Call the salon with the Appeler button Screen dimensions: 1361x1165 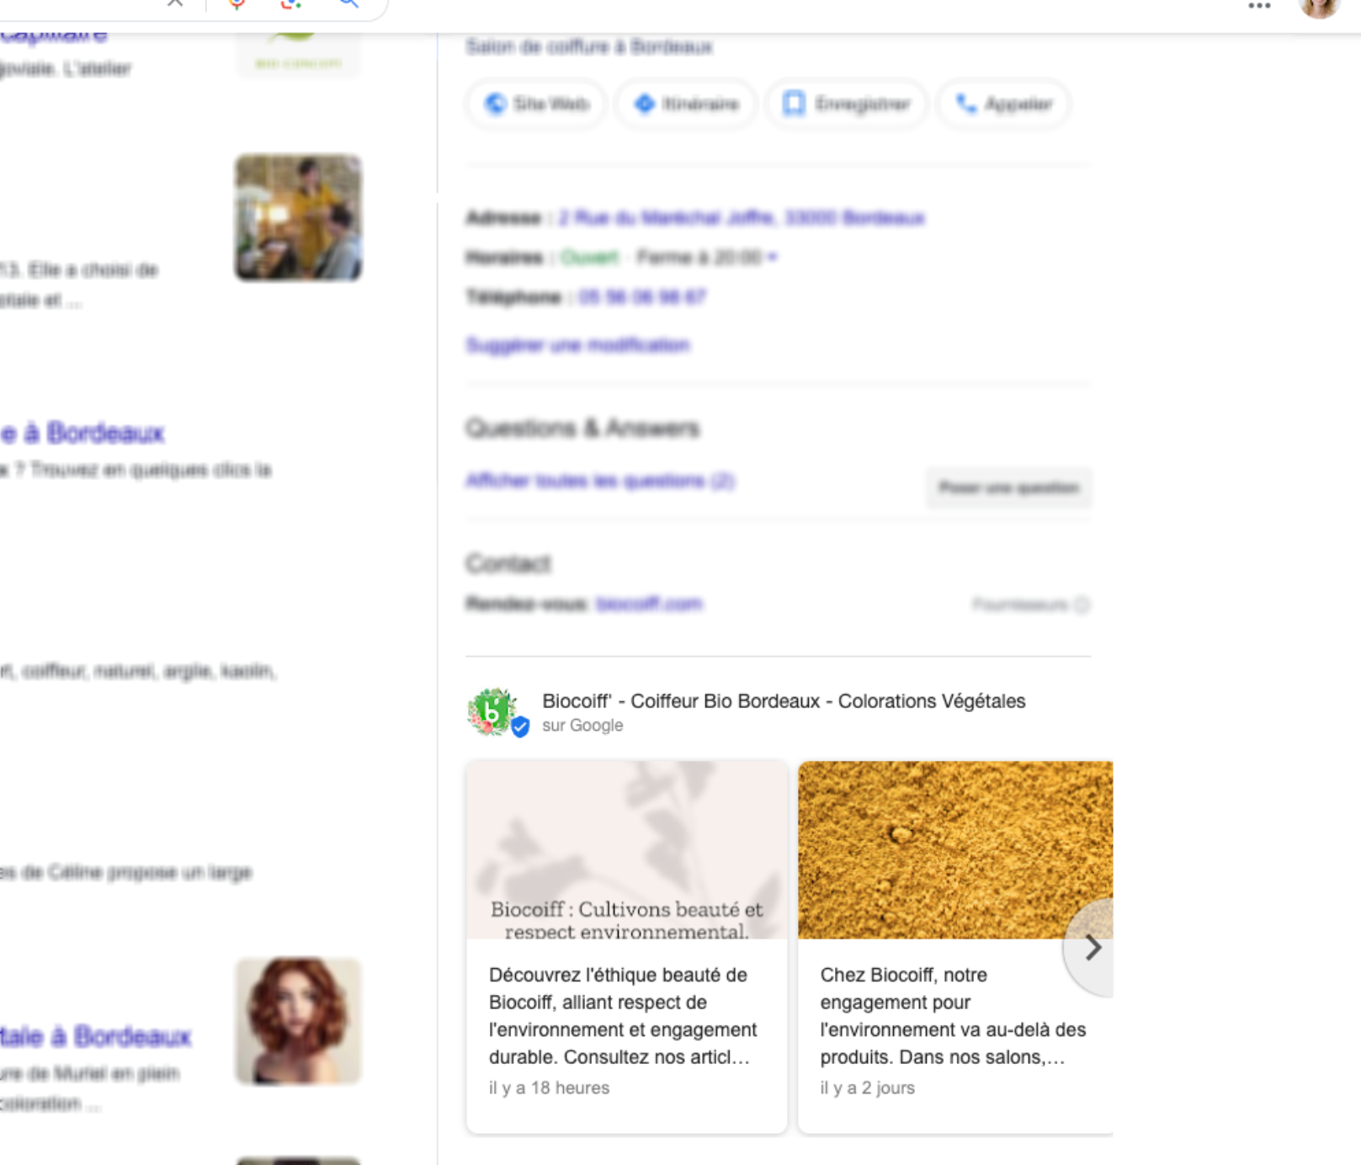click(1003, 104)
